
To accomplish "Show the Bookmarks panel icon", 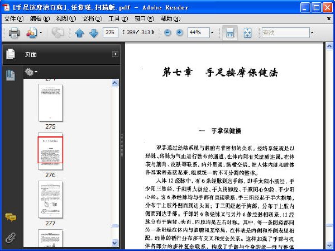I will 11,75.
